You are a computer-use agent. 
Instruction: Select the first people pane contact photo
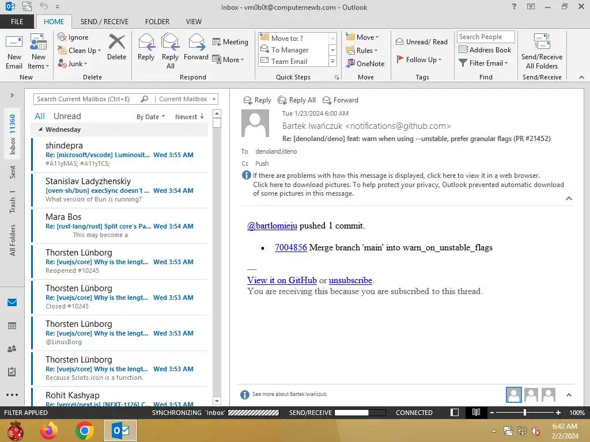pos(513,395)
